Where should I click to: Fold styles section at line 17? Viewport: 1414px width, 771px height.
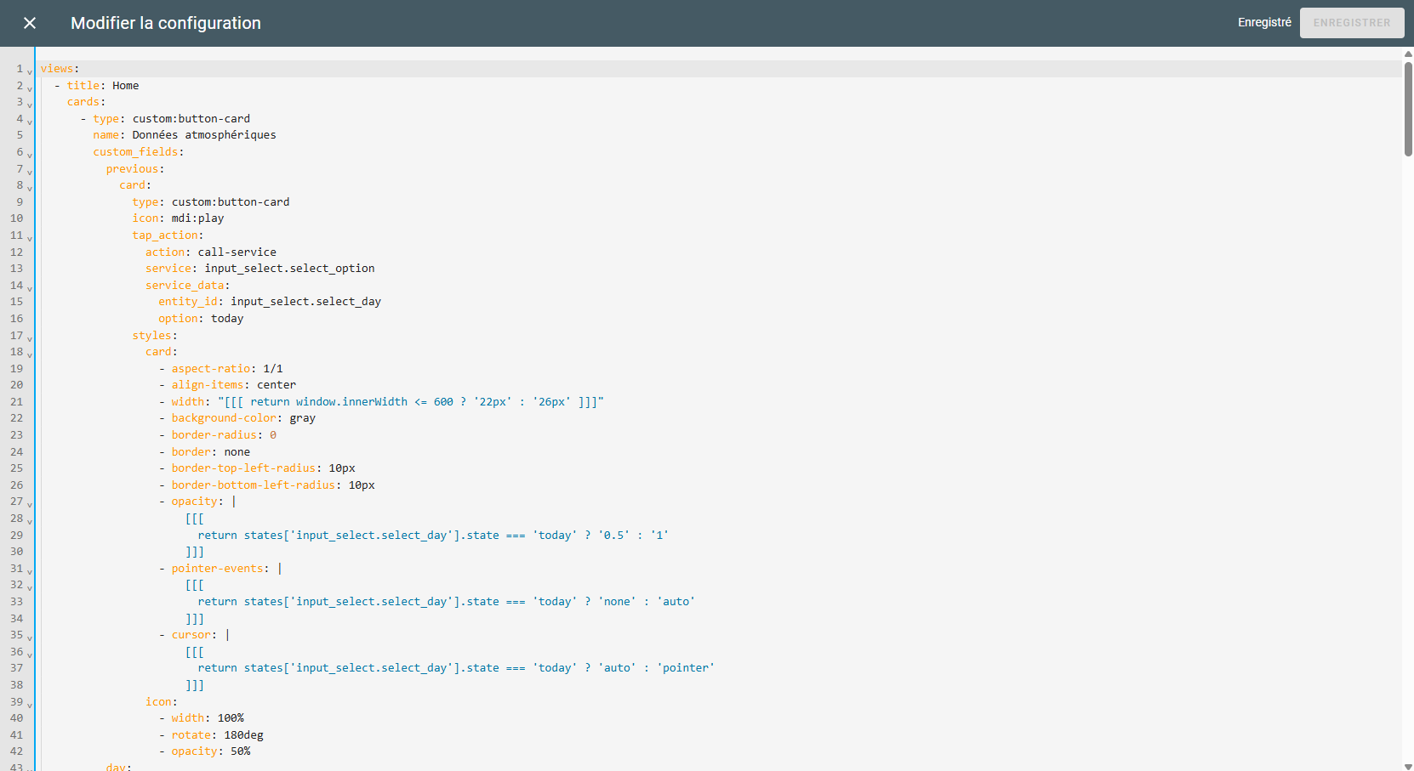pos(30,338)
